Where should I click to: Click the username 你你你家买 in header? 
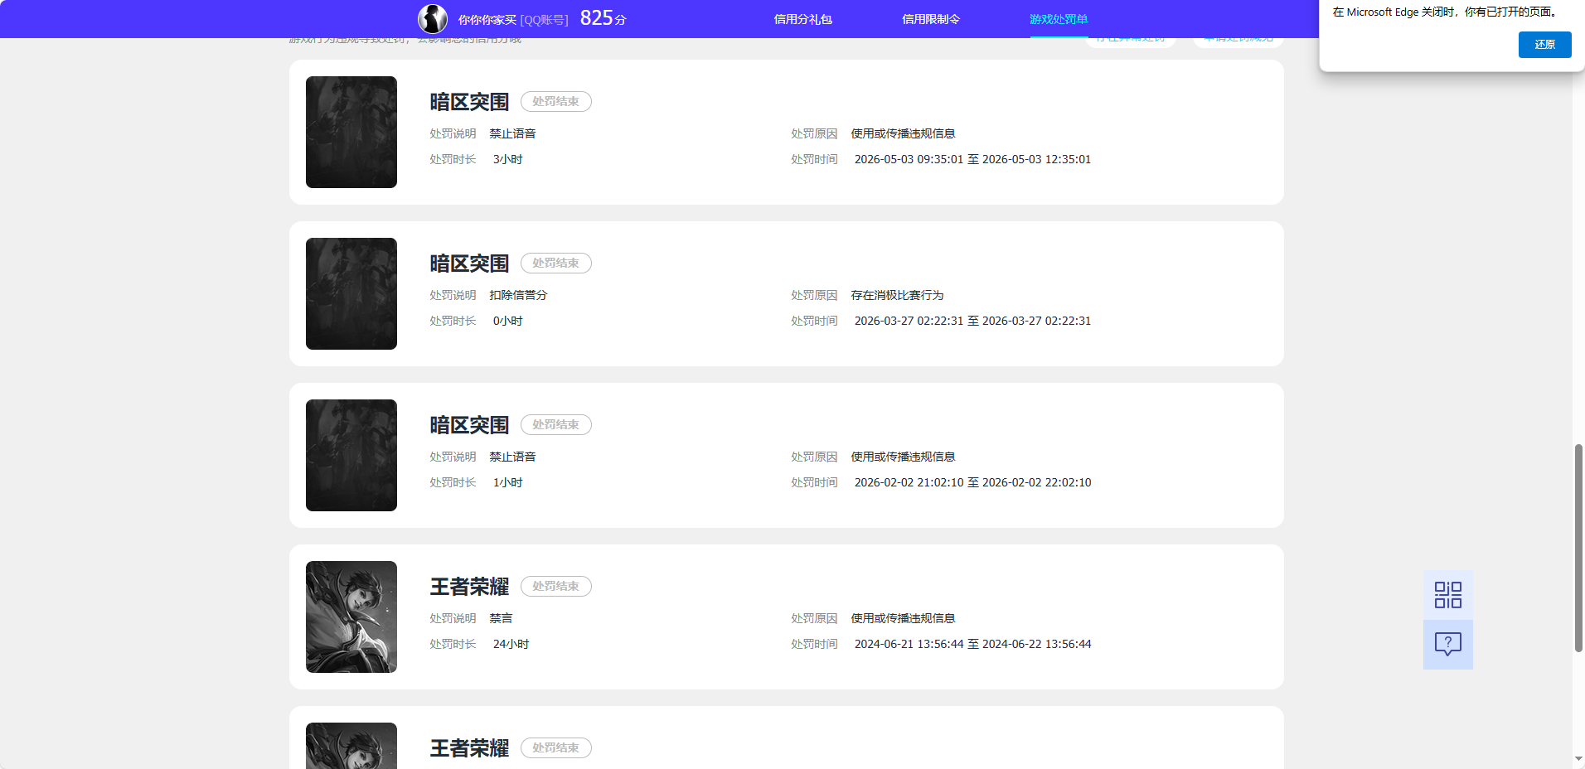(x=487, y=20)
